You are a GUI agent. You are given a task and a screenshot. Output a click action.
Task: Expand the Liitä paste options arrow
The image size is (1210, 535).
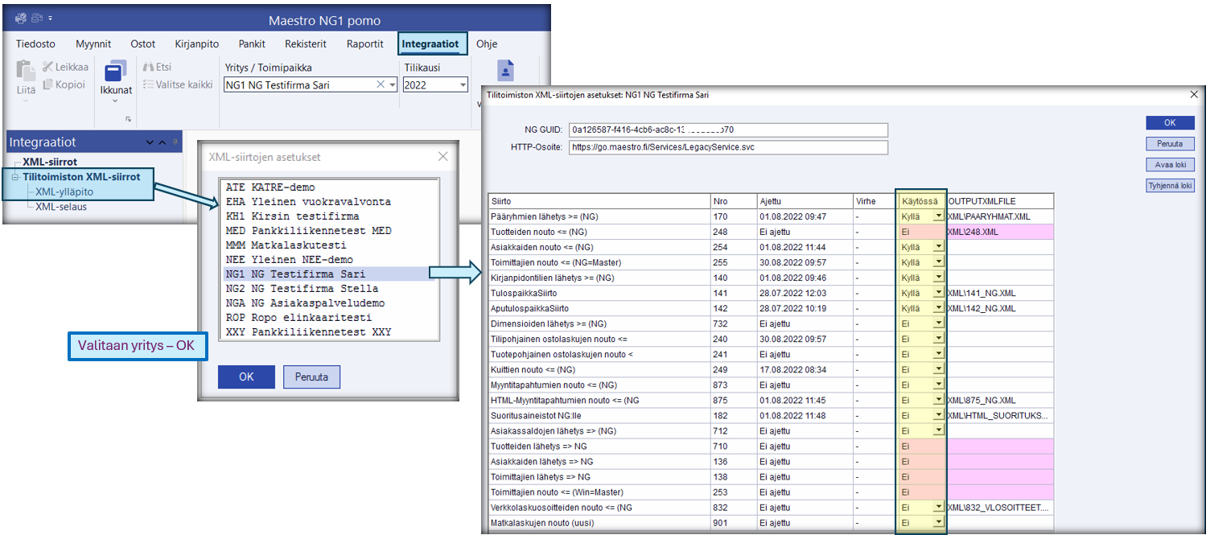pyautogui.click(x=25, y=101)
